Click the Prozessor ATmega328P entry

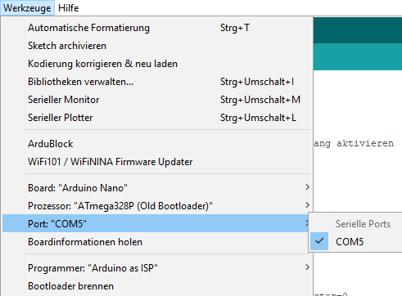[x=156, y=206]
